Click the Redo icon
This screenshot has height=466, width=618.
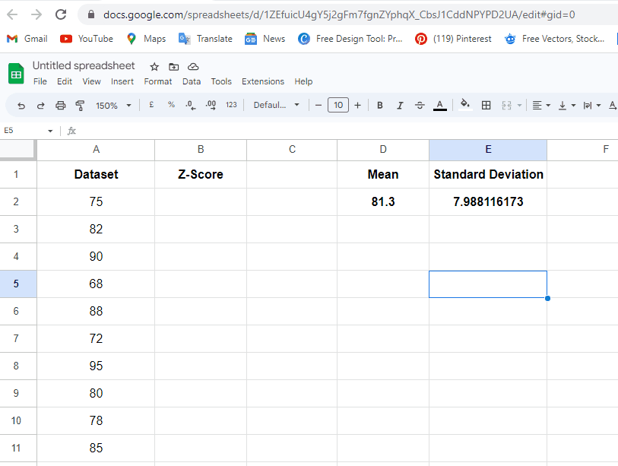tap(40, 105)
